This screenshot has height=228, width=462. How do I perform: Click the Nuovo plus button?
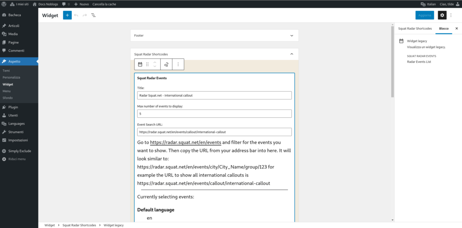click(82, 4)
